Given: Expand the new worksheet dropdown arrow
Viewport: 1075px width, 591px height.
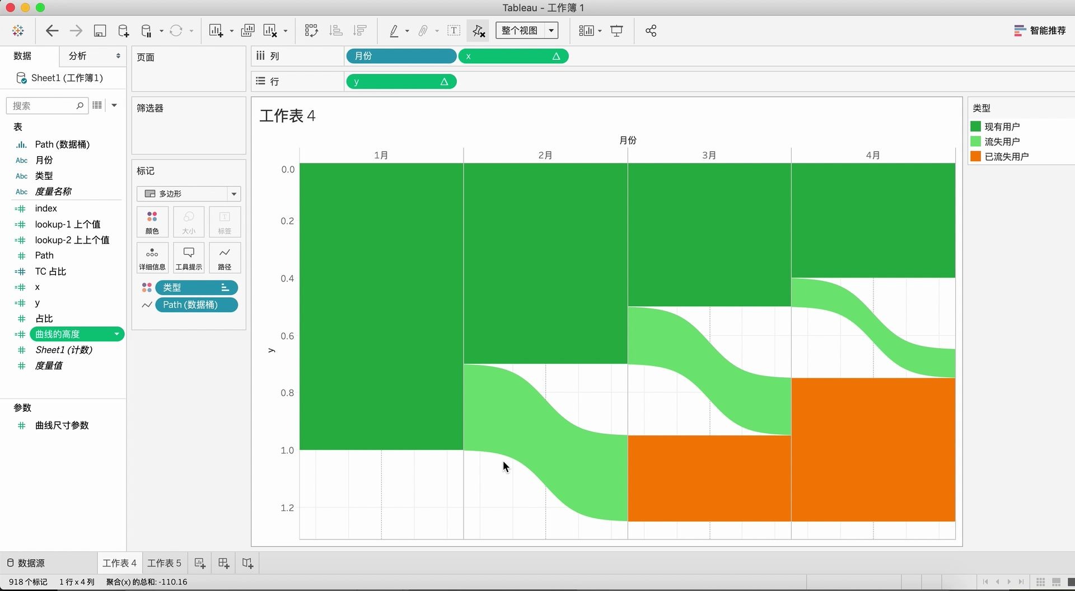Looking at the screenshot, I should [x=232, y=31].
